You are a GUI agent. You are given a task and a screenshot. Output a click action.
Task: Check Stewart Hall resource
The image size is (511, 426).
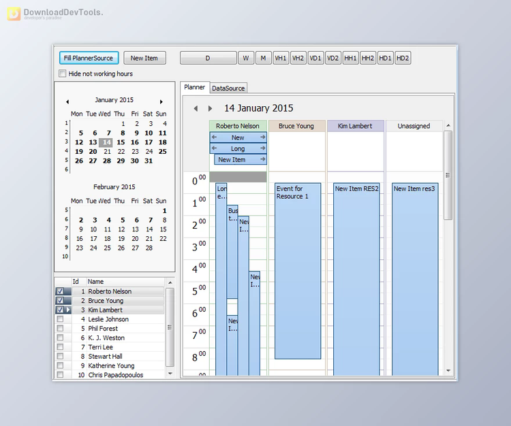tap(60, 357)
